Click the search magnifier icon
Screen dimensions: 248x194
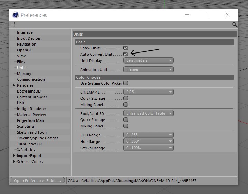click(x=235, y=25)
